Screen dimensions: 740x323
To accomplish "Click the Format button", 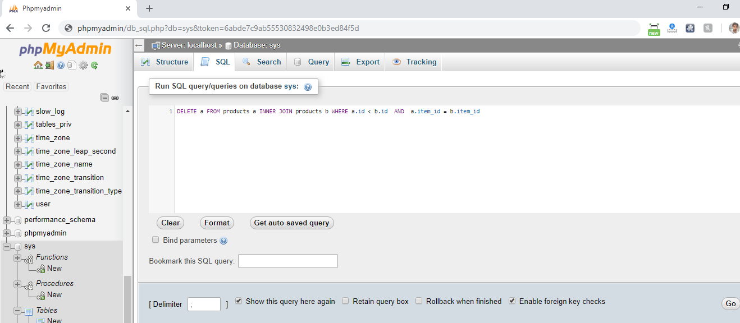I will [217, 223].
